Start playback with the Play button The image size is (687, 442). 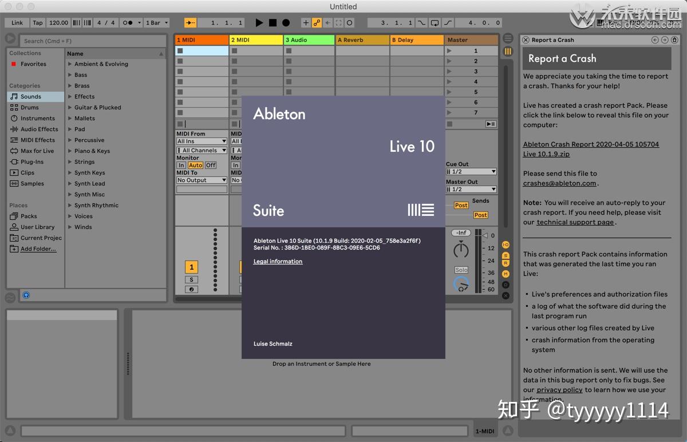tap(259, 23)
